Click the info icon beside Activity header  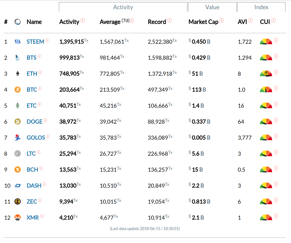coord(83,20)
